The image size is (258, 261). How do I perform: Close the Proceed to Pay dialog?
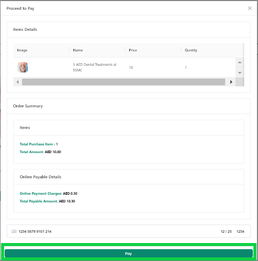tap(250, 8)
